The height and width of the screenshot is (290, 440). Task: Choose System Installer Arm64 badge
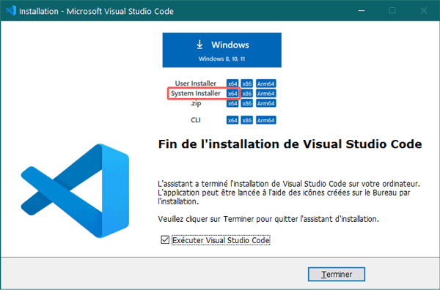[x=265, y=94]
